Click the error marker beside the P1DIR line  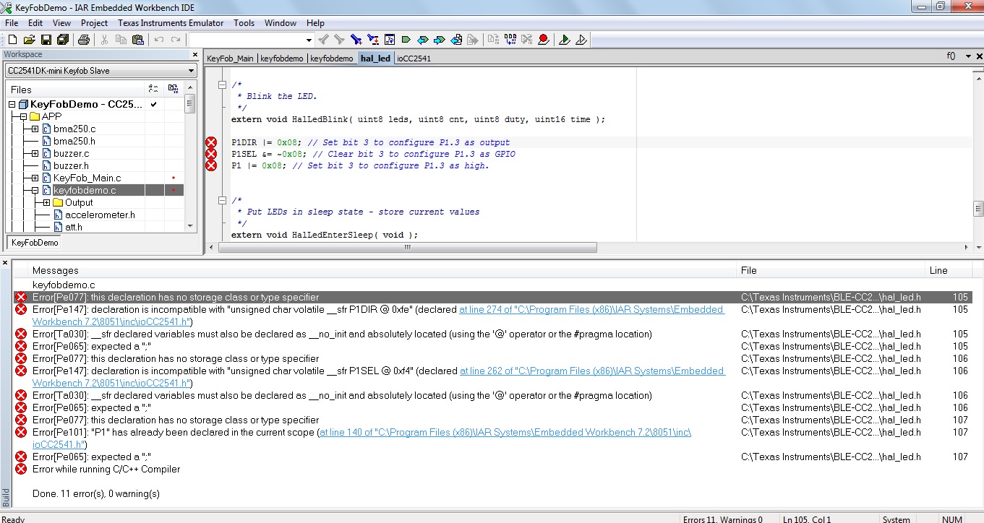point(211,142)
